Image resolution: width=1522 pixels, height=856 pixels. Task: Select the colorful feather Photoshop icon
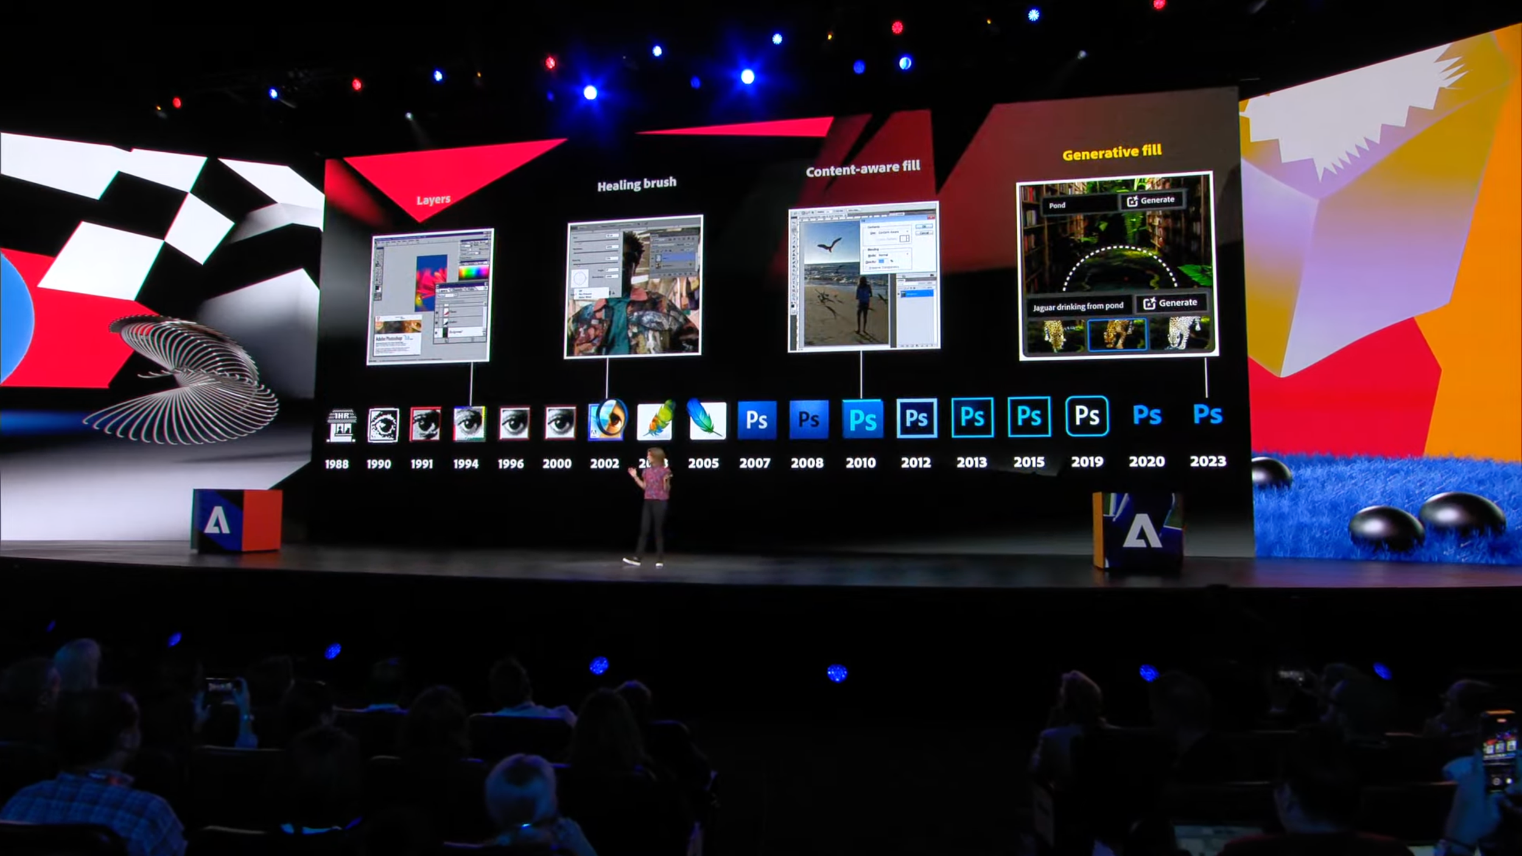[655, 420]
